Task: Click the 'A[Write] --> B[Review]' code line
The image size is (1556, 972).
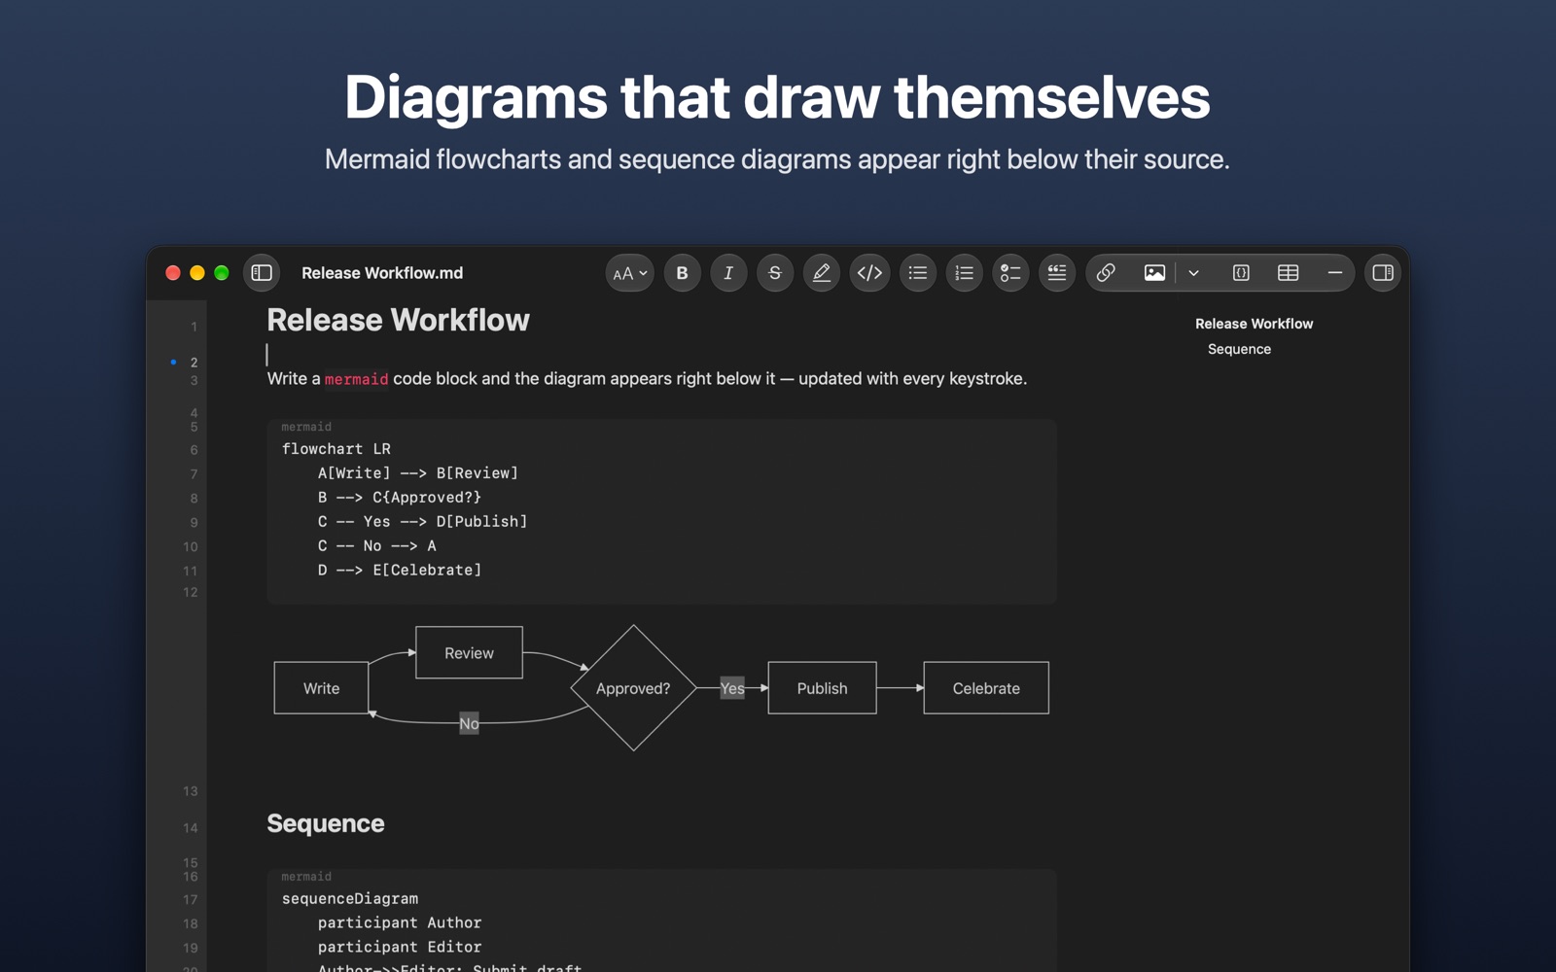Action: [x=418, y=473]
